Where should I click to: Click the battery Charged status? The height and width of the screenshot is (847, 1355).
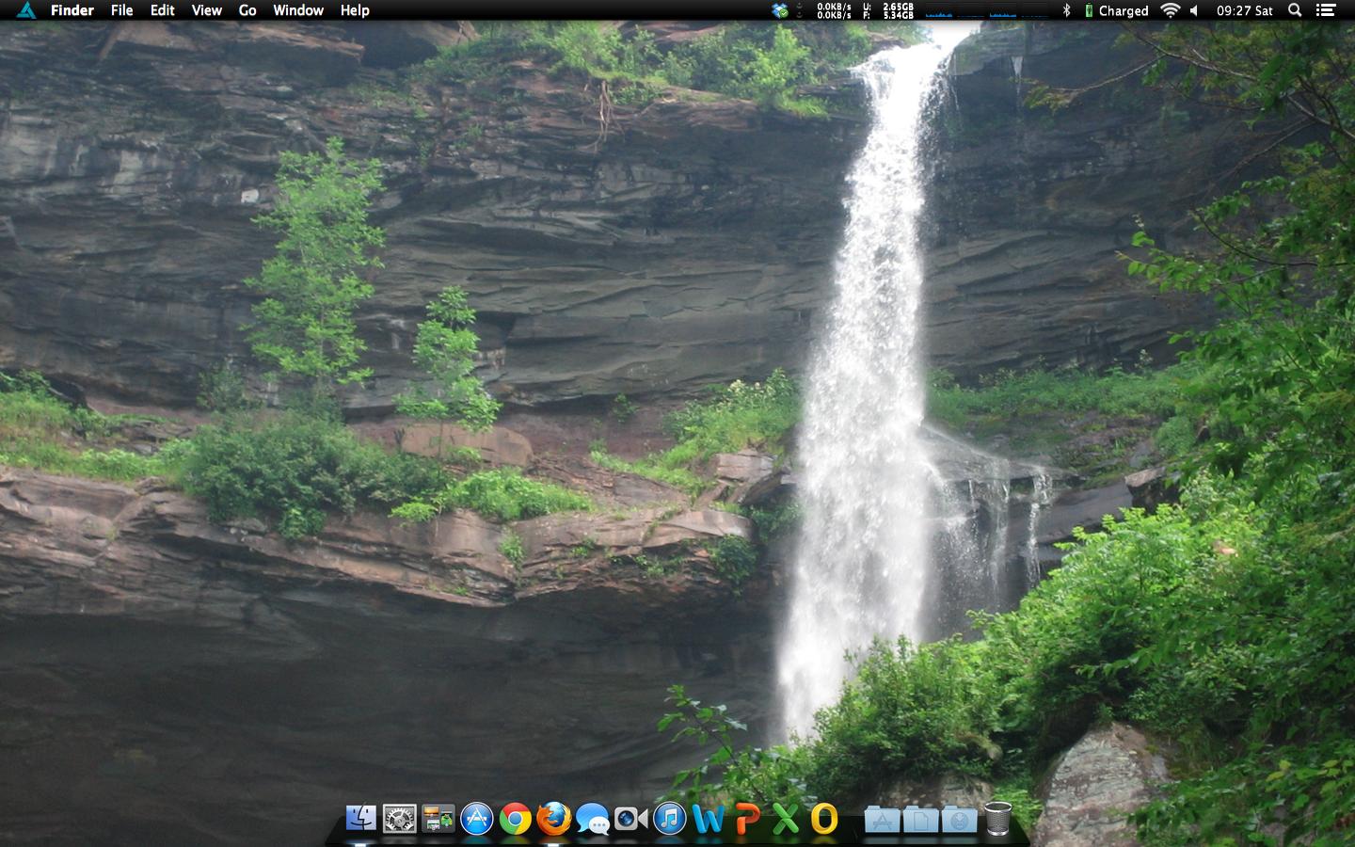(1117, 10)
